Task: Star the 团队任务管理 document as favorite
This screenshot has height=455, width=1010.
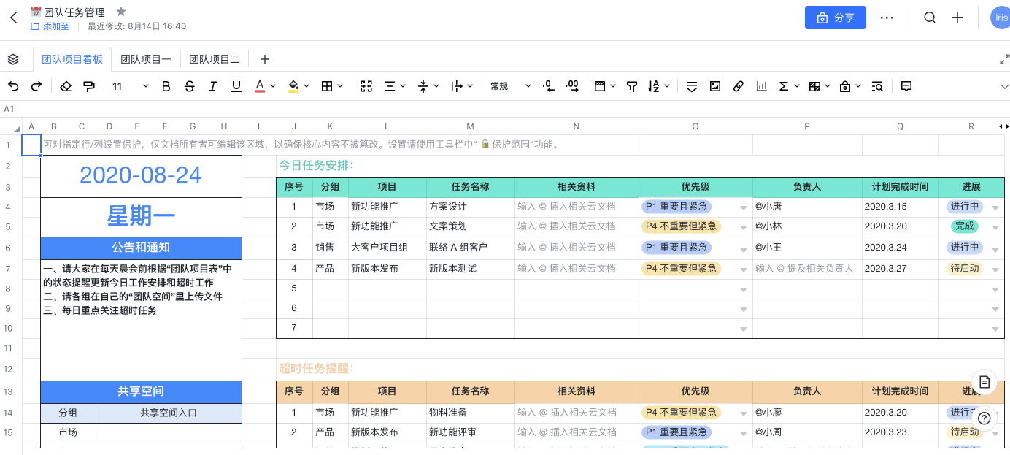Action: [x=121, y=12]
